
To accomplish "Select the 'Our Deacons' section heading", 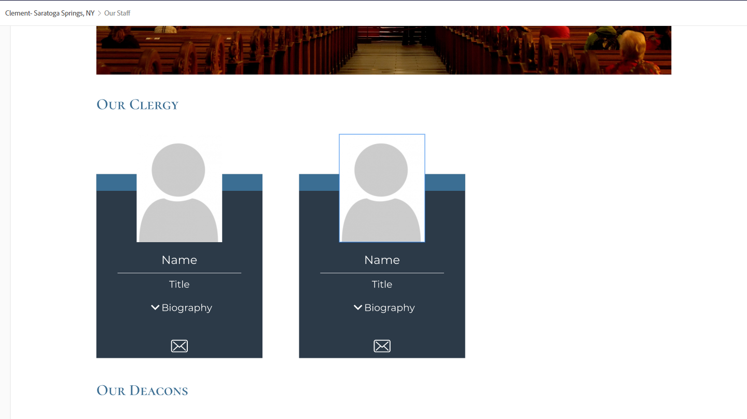I will coord(142,390).
